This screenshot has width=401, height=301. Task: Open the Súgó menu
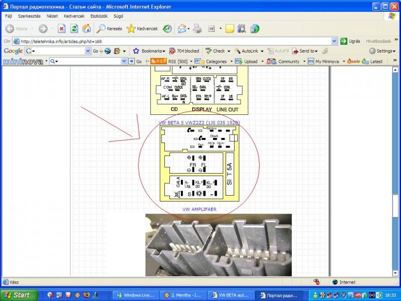(118, 16)
